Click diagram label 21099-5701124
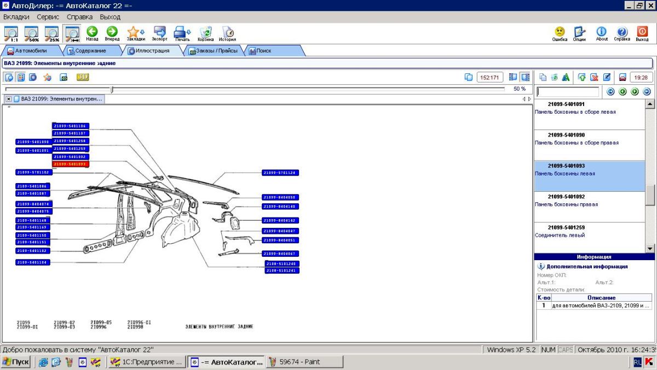The height and width of the screenshot is (370, 657). [280, 173]
